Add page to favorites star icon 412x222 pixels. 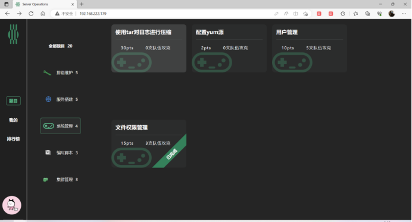(305, 14)
